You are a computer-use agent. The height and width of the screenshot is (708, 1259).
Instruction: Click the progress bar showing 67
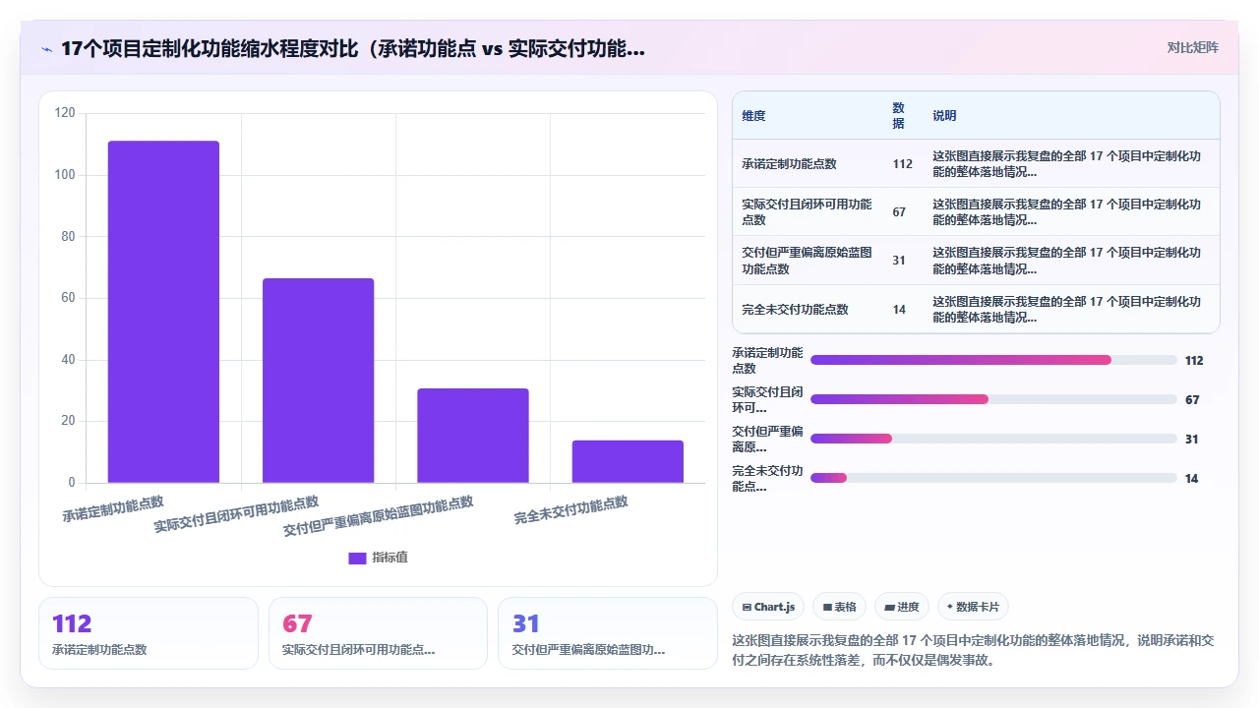tap(993, 400)
